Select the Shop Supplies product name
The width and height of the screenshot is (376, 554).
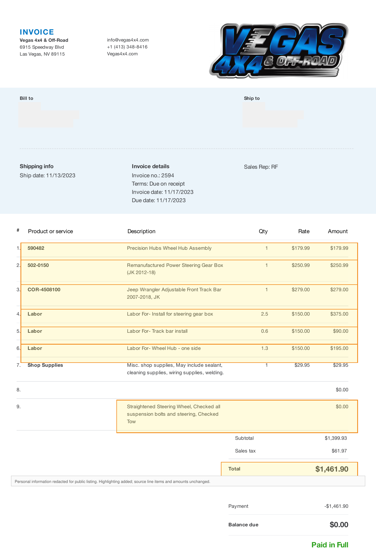click(45, 365)
